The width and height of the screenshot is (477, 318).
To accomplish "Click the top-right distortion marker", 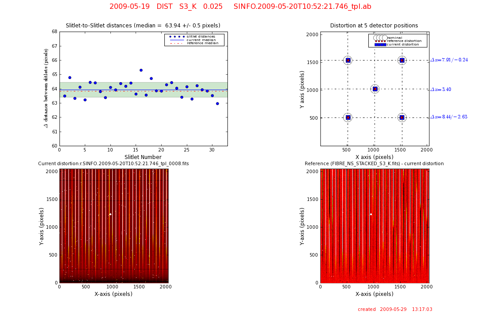I will [x=402, y=60].
